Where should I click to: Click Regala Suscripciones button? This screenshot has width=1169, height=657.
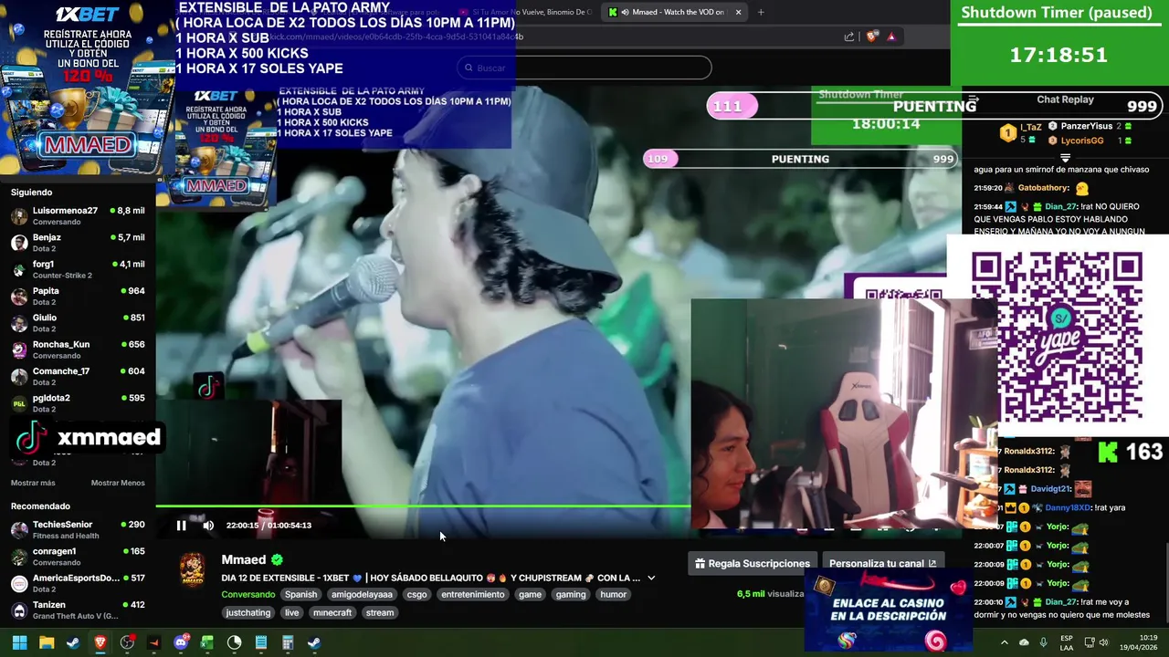tap(753, 563)
